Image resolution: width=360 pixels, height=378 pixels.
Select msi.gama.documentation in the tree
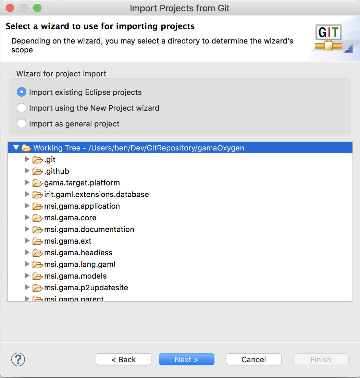tap(89, 230)
